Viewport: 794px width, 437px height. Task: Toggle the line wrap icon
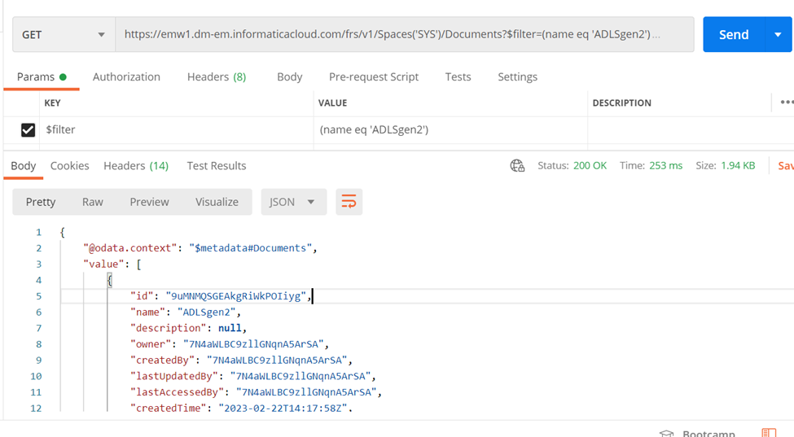click(349, 202)
